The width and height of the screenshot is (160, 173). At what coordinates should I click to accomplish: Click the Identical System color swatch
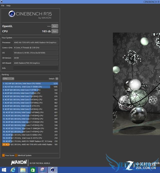16,155
